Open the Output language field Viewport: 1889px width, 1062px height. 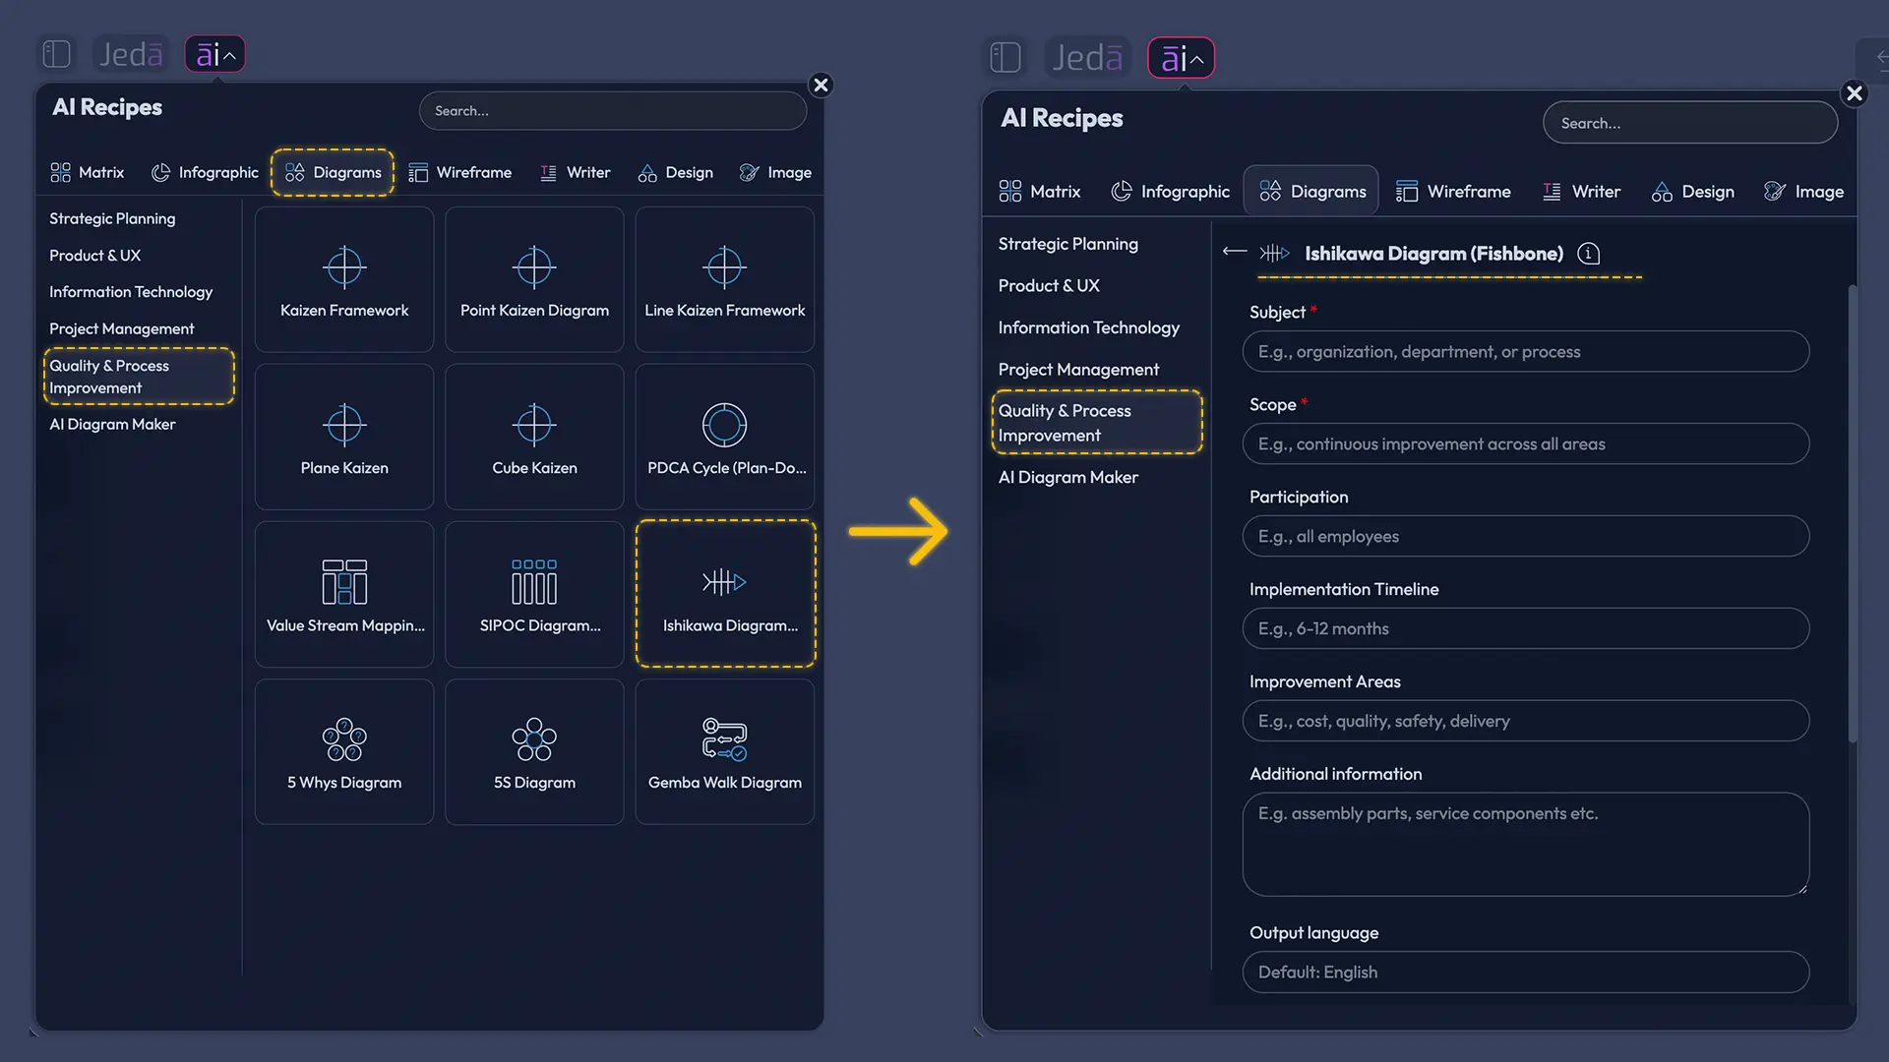tap(1525, 972)
